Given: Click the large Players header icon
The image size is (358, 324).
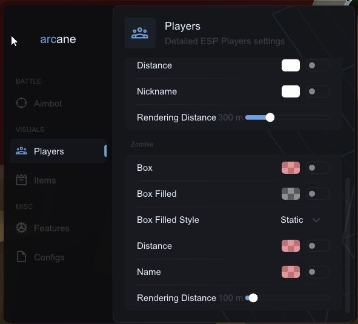Looking at the screenshot, I should [140, 33].
